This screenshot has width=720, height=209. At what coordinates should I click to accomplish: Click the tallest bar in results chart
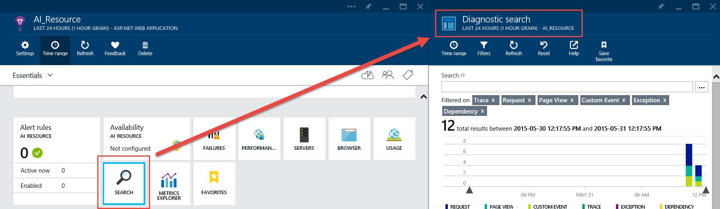click(689, 165)
